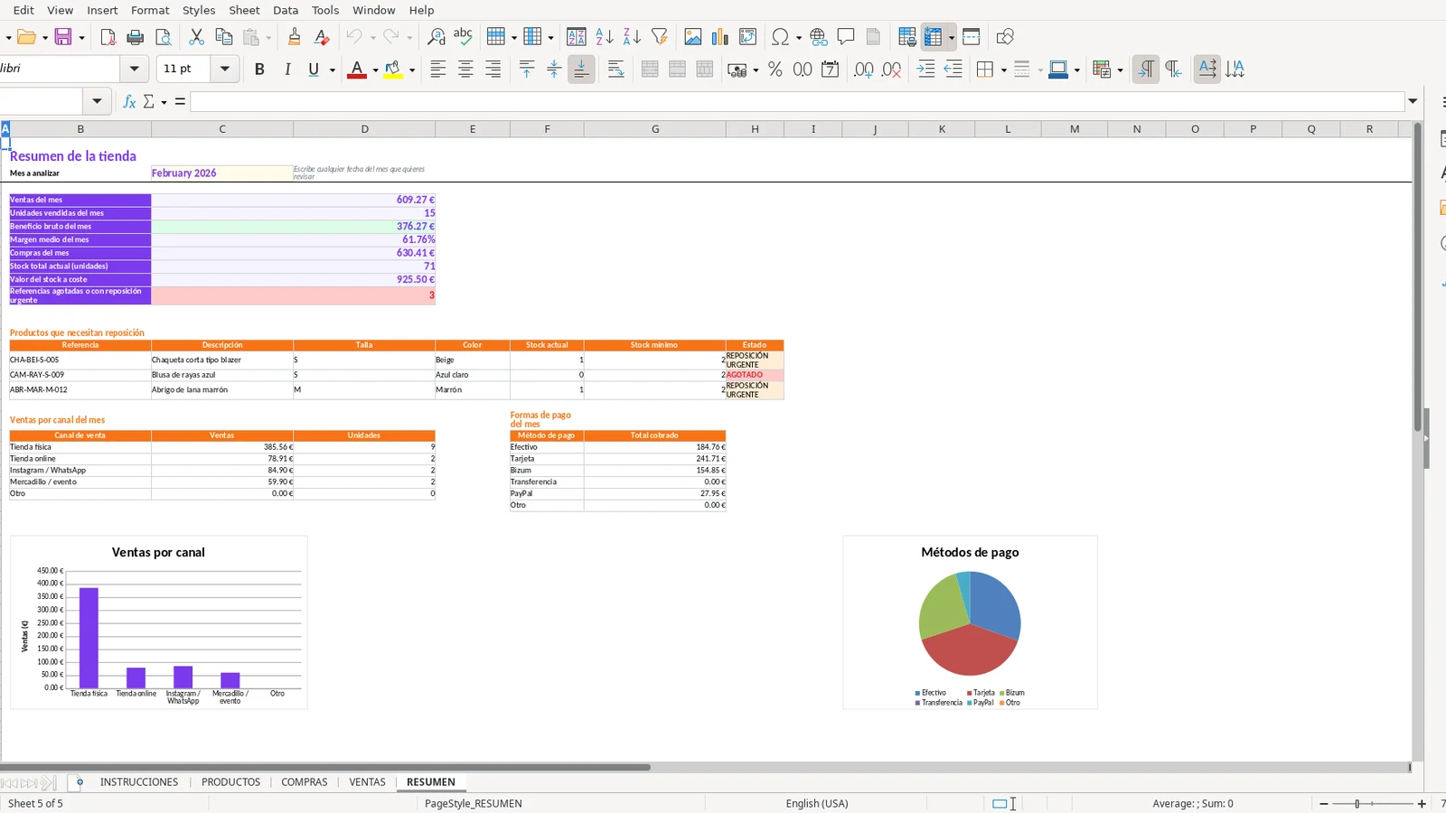Switch to the VENTAS sheet tab
This screenshot has height=813, width=1446.
pos(367,782)
